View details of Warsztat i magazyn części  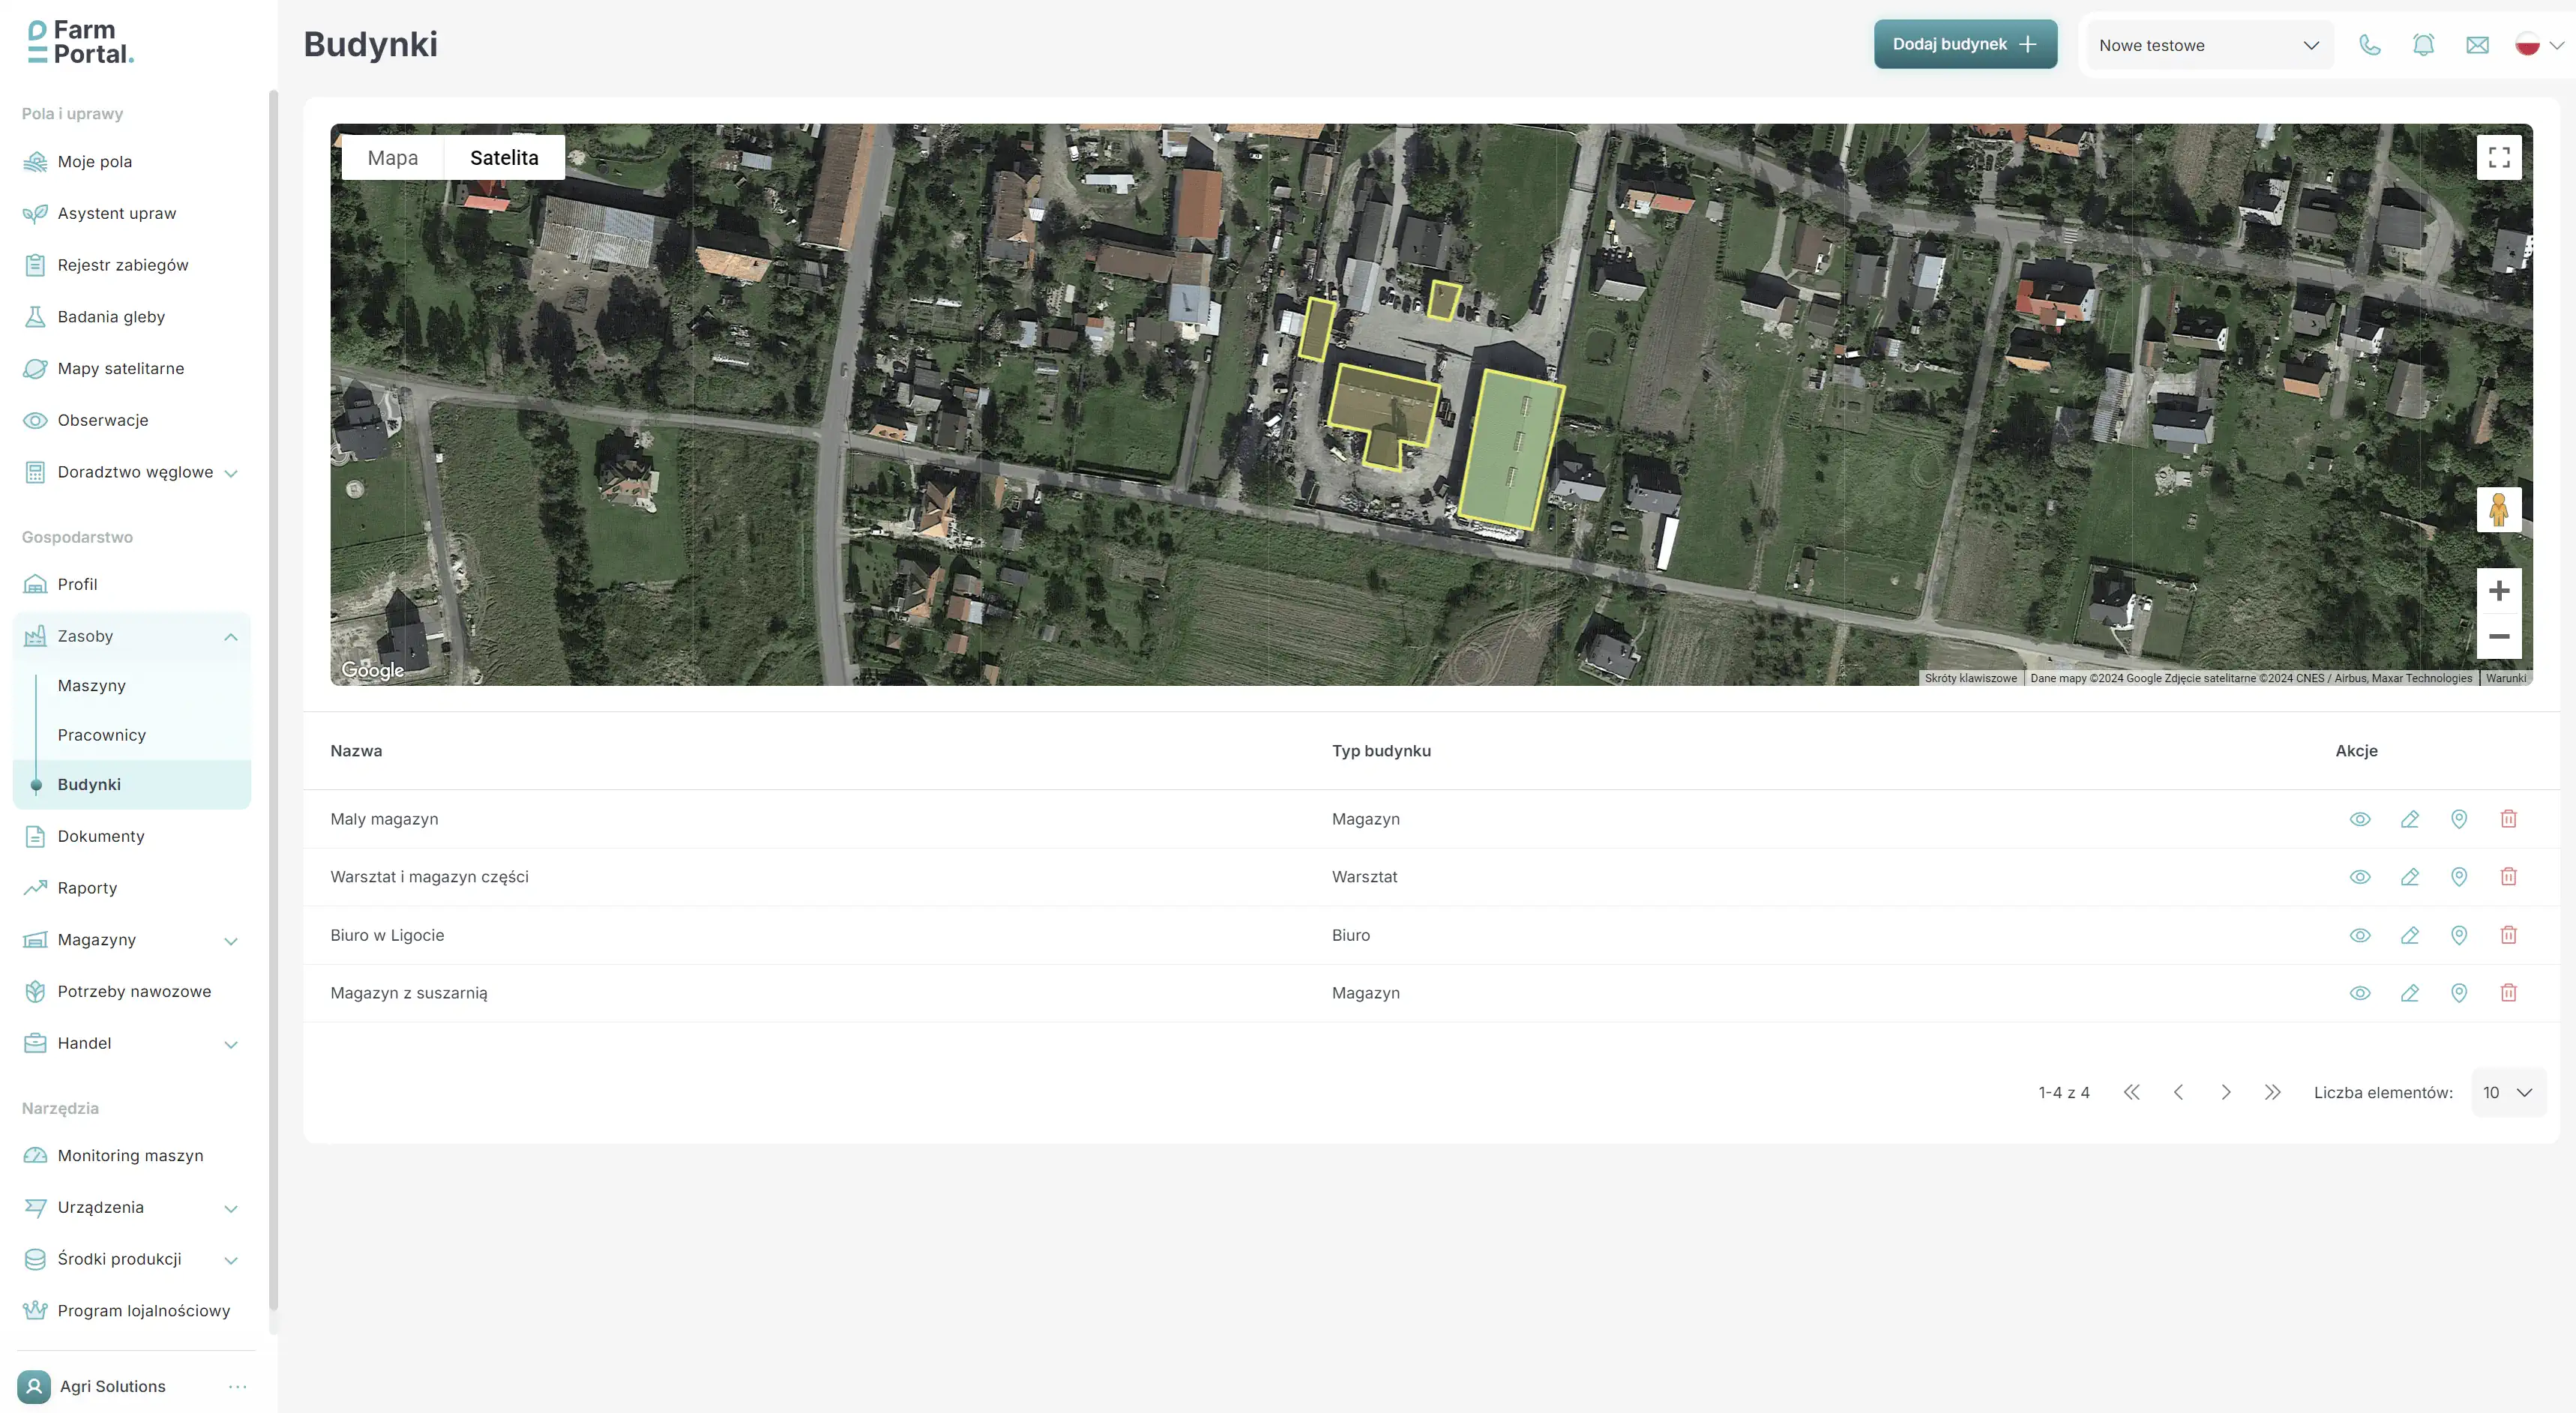2360,877
